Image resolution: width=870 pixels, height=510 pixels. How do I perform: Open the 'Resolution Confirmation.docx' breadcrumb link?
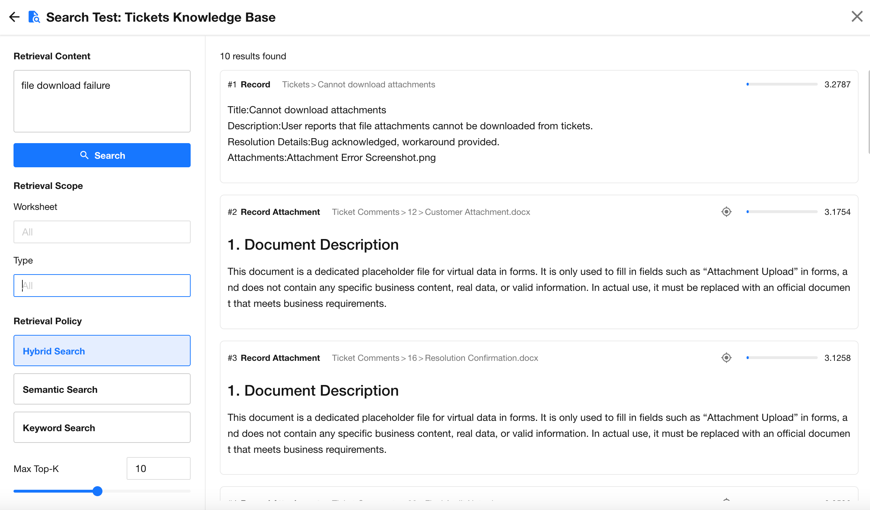click(x=482, y=358)
